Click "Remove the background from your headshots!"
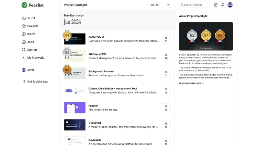The image size is (259, 145). [x=116, y=75]
